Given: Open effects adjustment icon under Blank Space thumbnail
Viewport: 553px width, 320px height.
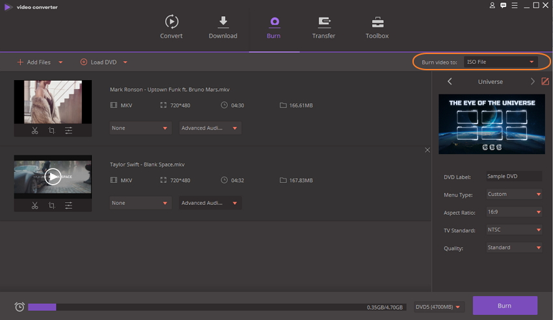Looking at the screenshot, I should (x=68, y=206).
